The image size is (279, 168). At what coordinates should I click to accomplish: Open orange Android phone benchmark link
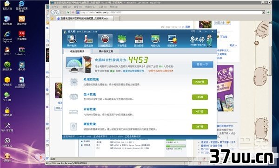161,71
